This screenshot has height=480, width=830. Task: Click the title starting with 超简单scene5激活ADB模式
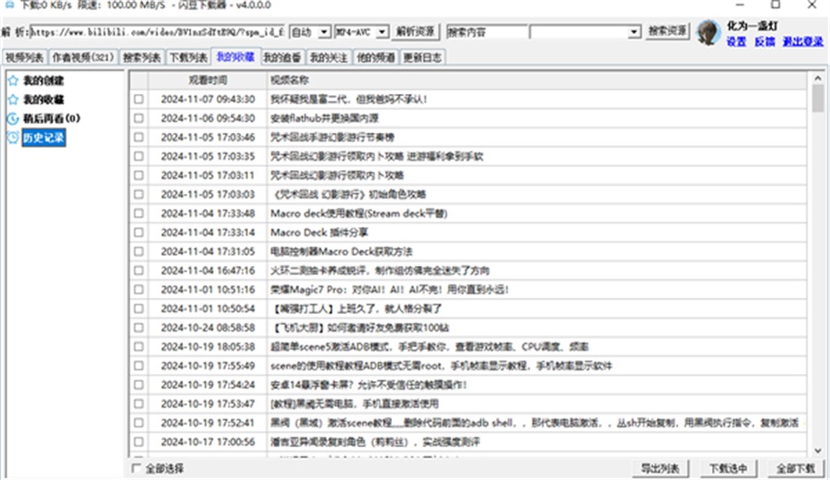click(x=429, y=347)
